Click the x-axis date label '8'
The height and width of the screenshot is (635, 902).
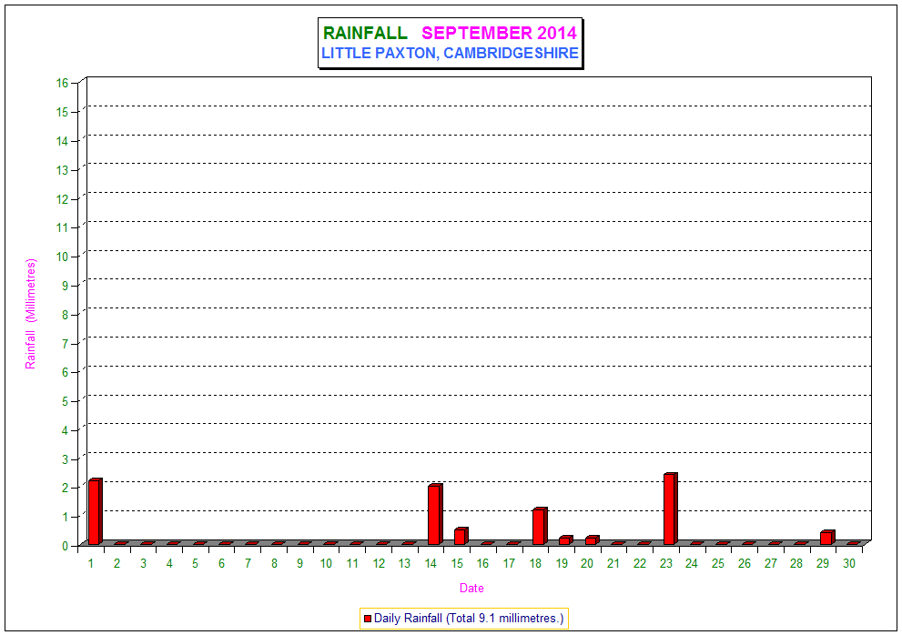(274, 564)
